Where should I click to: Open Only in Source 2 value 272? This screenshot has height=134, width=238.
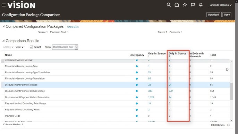[x=171, y=91]
